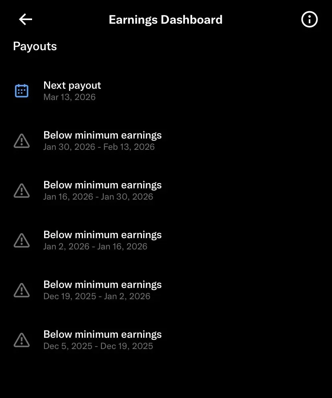Select warning icon for Jan 2 – Jan 16 period
Viewport: 332px width, 398px height.
tap(22, 240)
